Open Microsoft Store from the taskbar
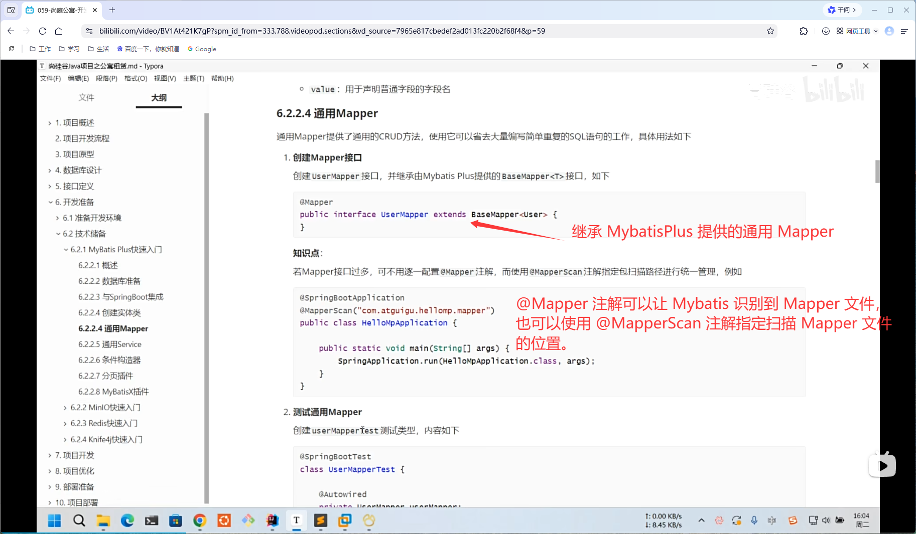 pyautogui.click(x=176, y=520)
